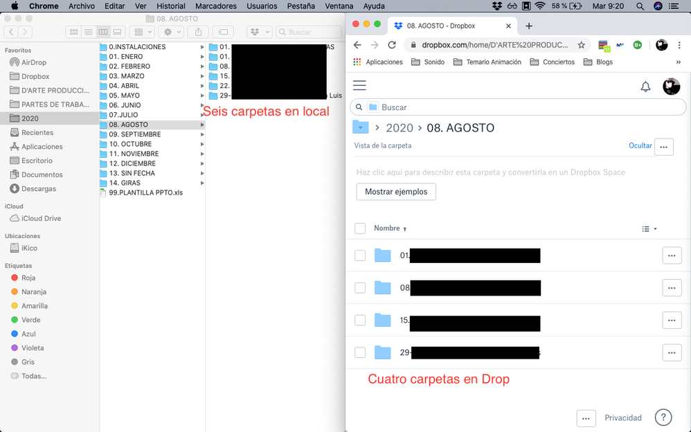The height and width of the screenshot is (432, 691).
Task: Open Dropbox notifications bell
Action: coord(645,87)
